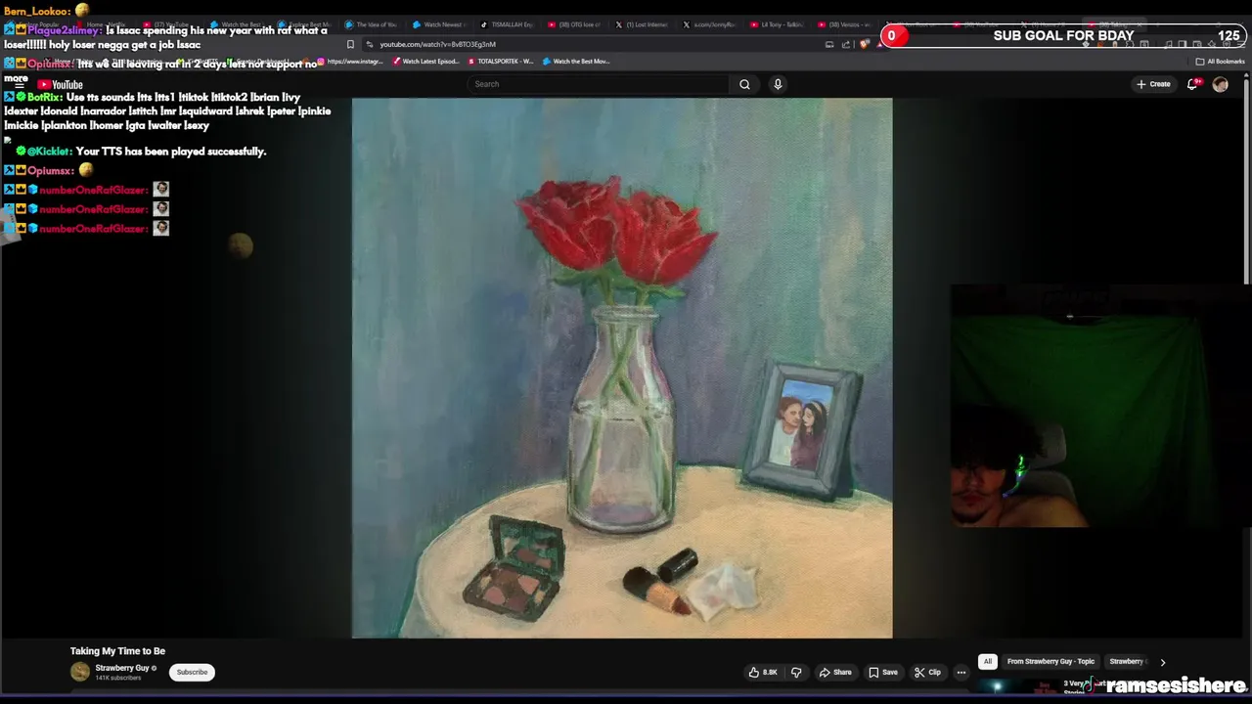Click the Bern_Lookoo chat username
The height and width of the screenshot is (704, 1252).
(36, 11)
